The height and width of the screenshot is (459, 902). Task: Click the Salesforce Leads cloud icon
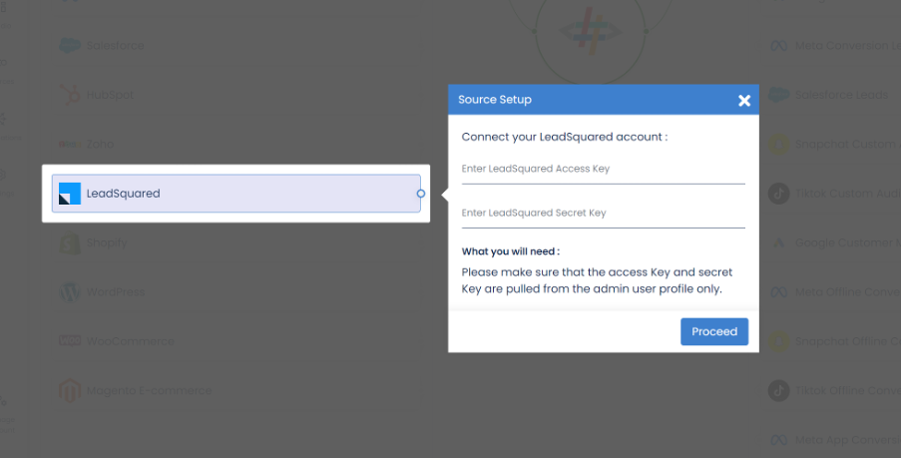point(778,95)
